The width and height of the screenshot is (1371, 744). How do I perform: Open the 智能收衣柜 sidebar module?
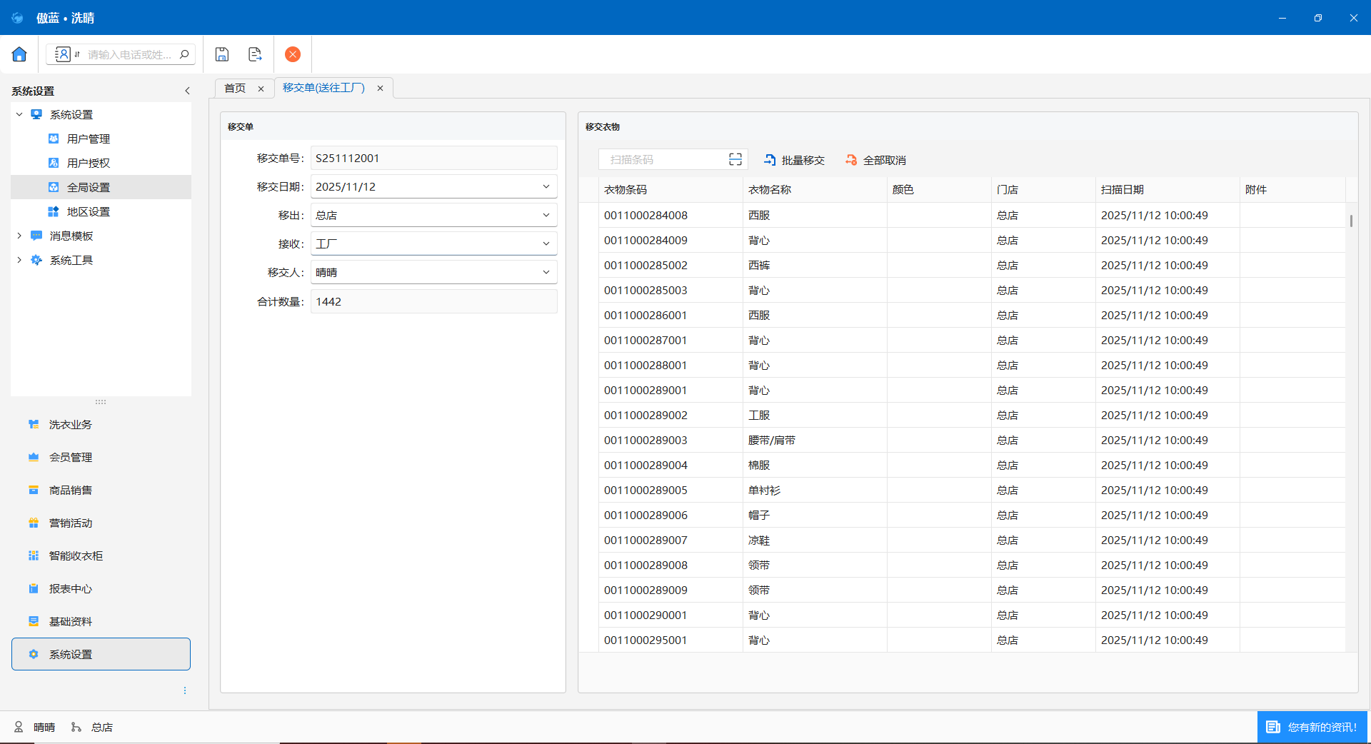[x=75, y=556]
